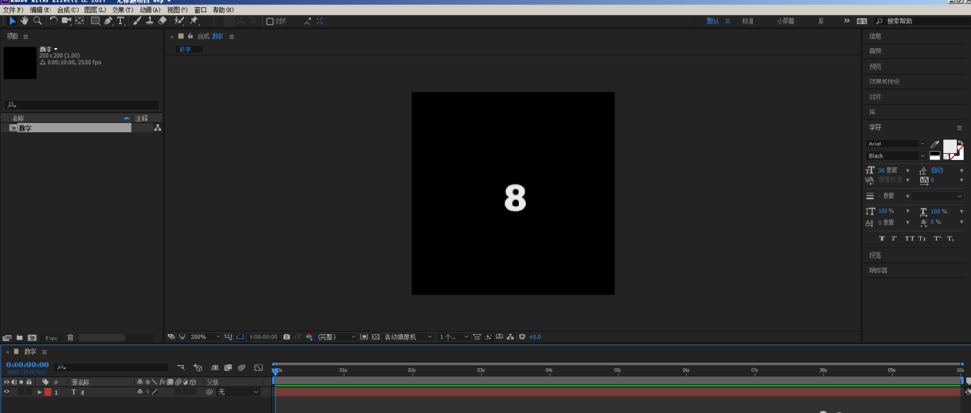The height and width of the screenshot is (413, 971).
Task: Open the 段落 panel
Action: [x=875, y=255]
